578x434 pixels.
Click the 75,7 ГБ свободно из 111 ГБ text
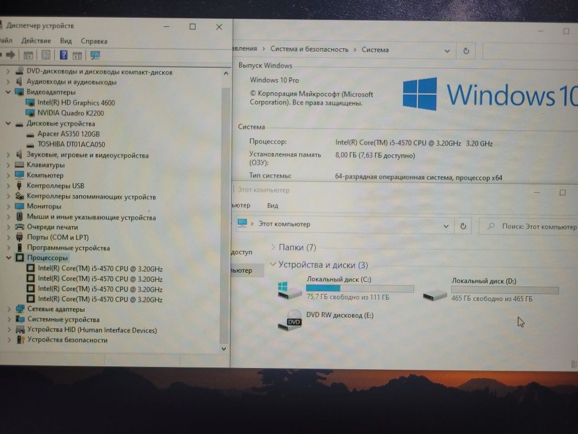tap(347, 297)
